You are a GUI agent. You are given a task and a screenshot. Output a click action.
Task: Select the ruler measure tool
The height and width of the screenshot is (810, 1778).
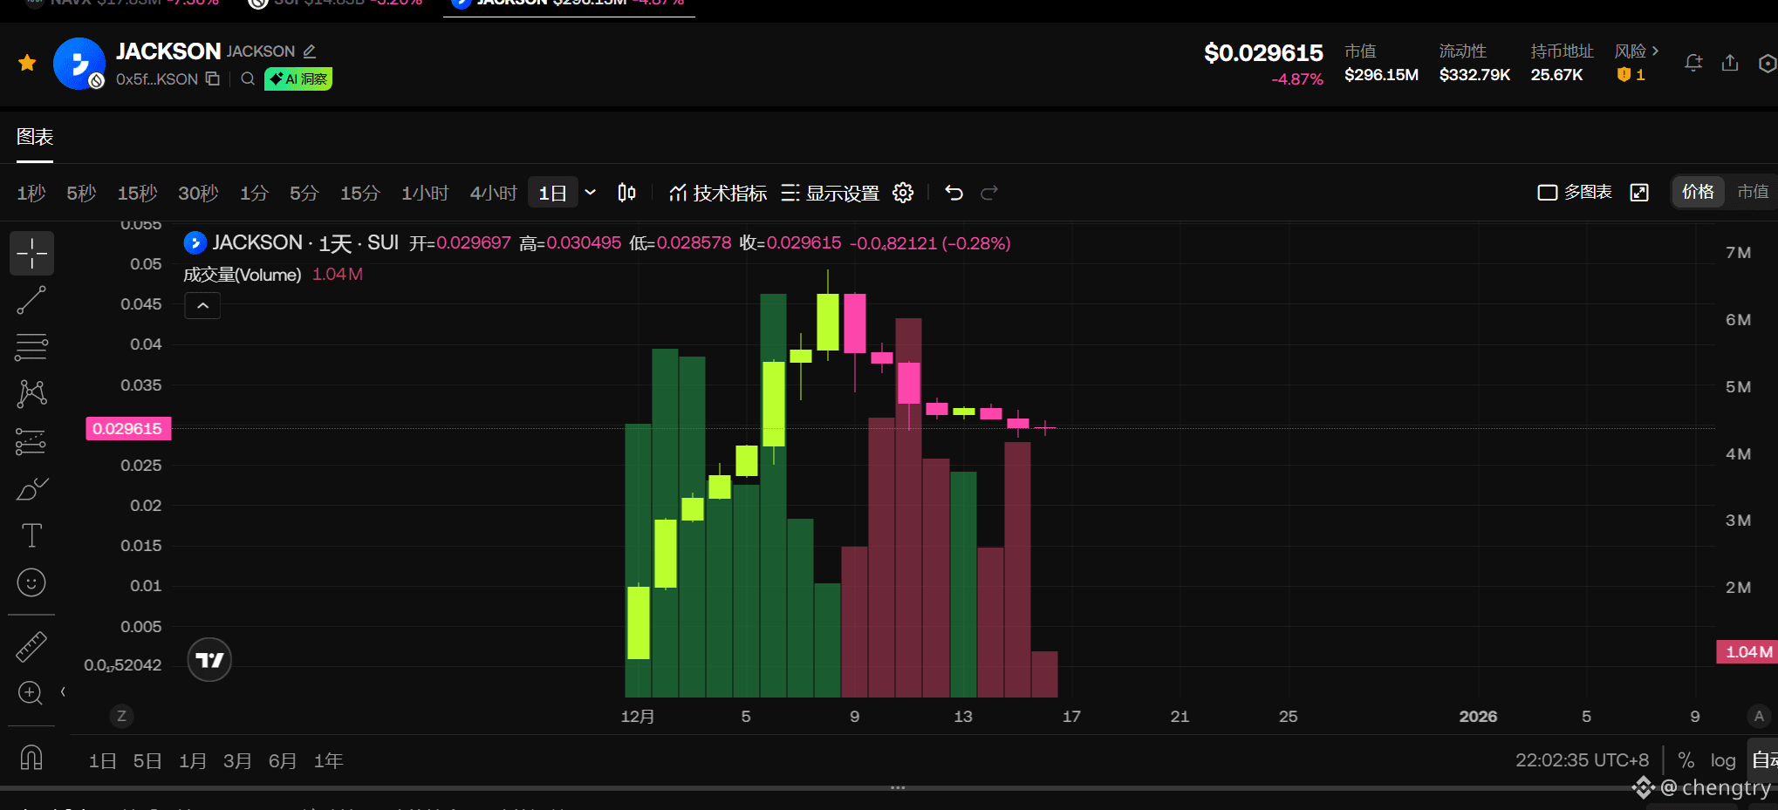click(31, 647)
